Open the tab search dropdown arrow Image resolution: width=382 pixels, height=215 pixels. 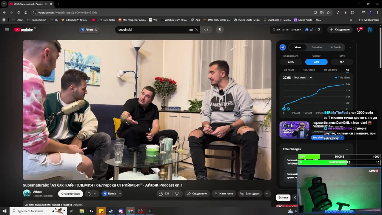click(4, 4)
